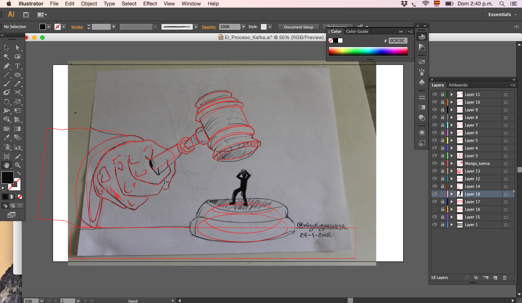This screenshot has width=522, height=303.
Task: Click the color spectrum bar
Action: click(368, 51)
